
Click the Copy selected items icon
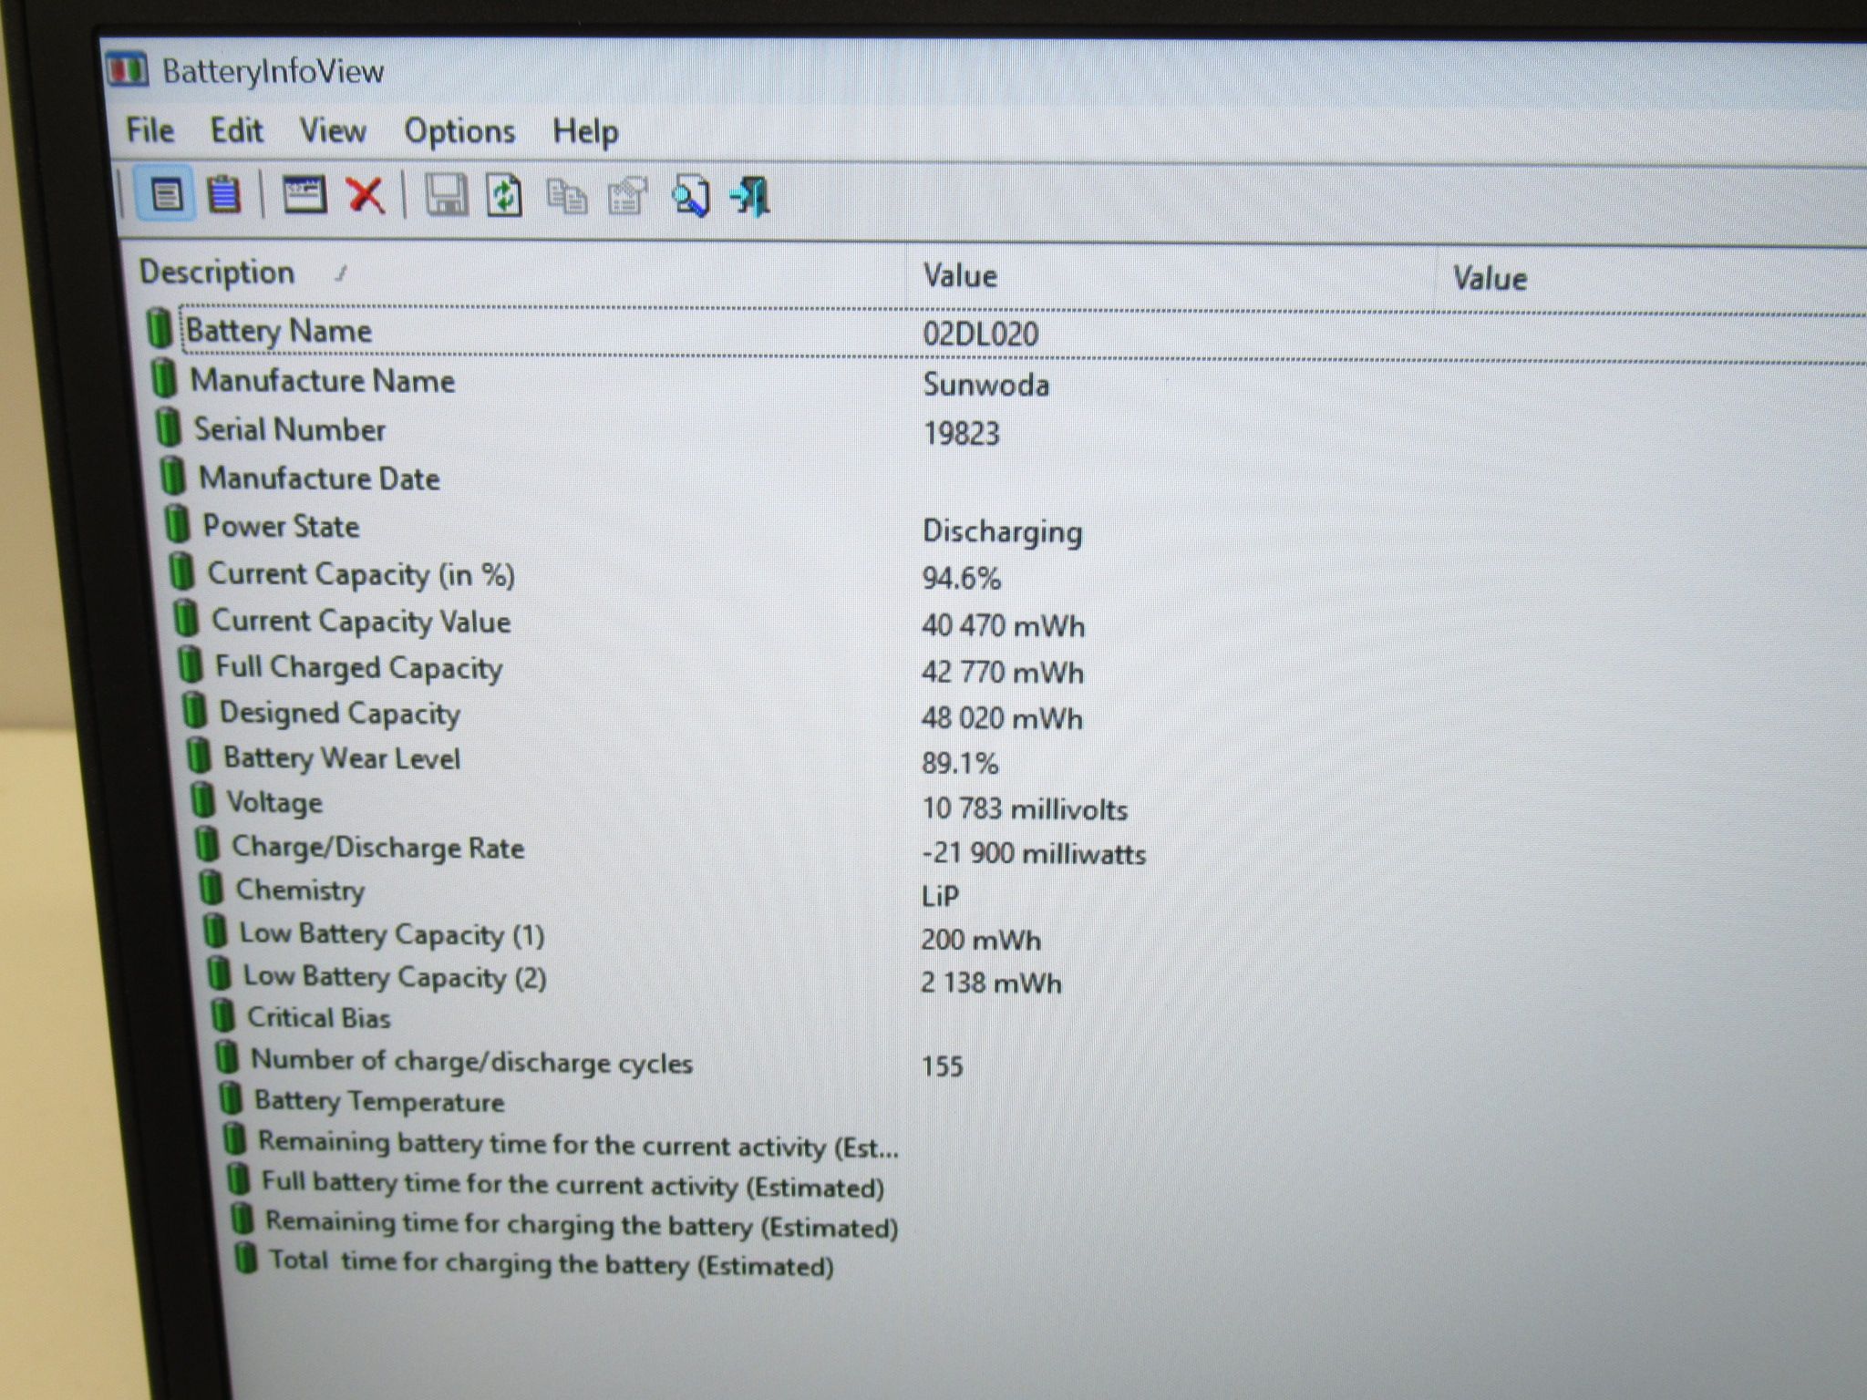click(566, 197)
